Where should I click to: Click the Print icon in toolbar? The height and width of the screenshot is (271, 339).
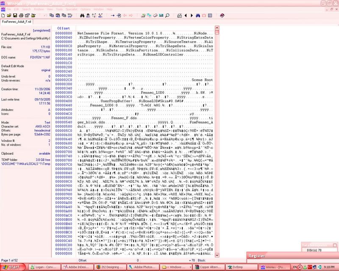point(21,15)
